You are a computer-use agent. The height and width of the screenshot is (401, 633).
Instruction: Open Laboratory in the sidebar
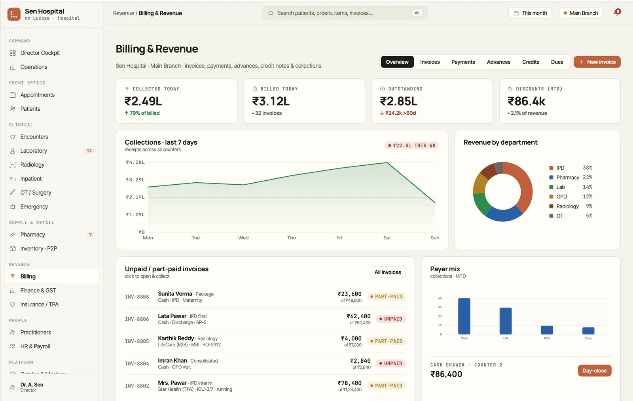[x=52, y=151]
